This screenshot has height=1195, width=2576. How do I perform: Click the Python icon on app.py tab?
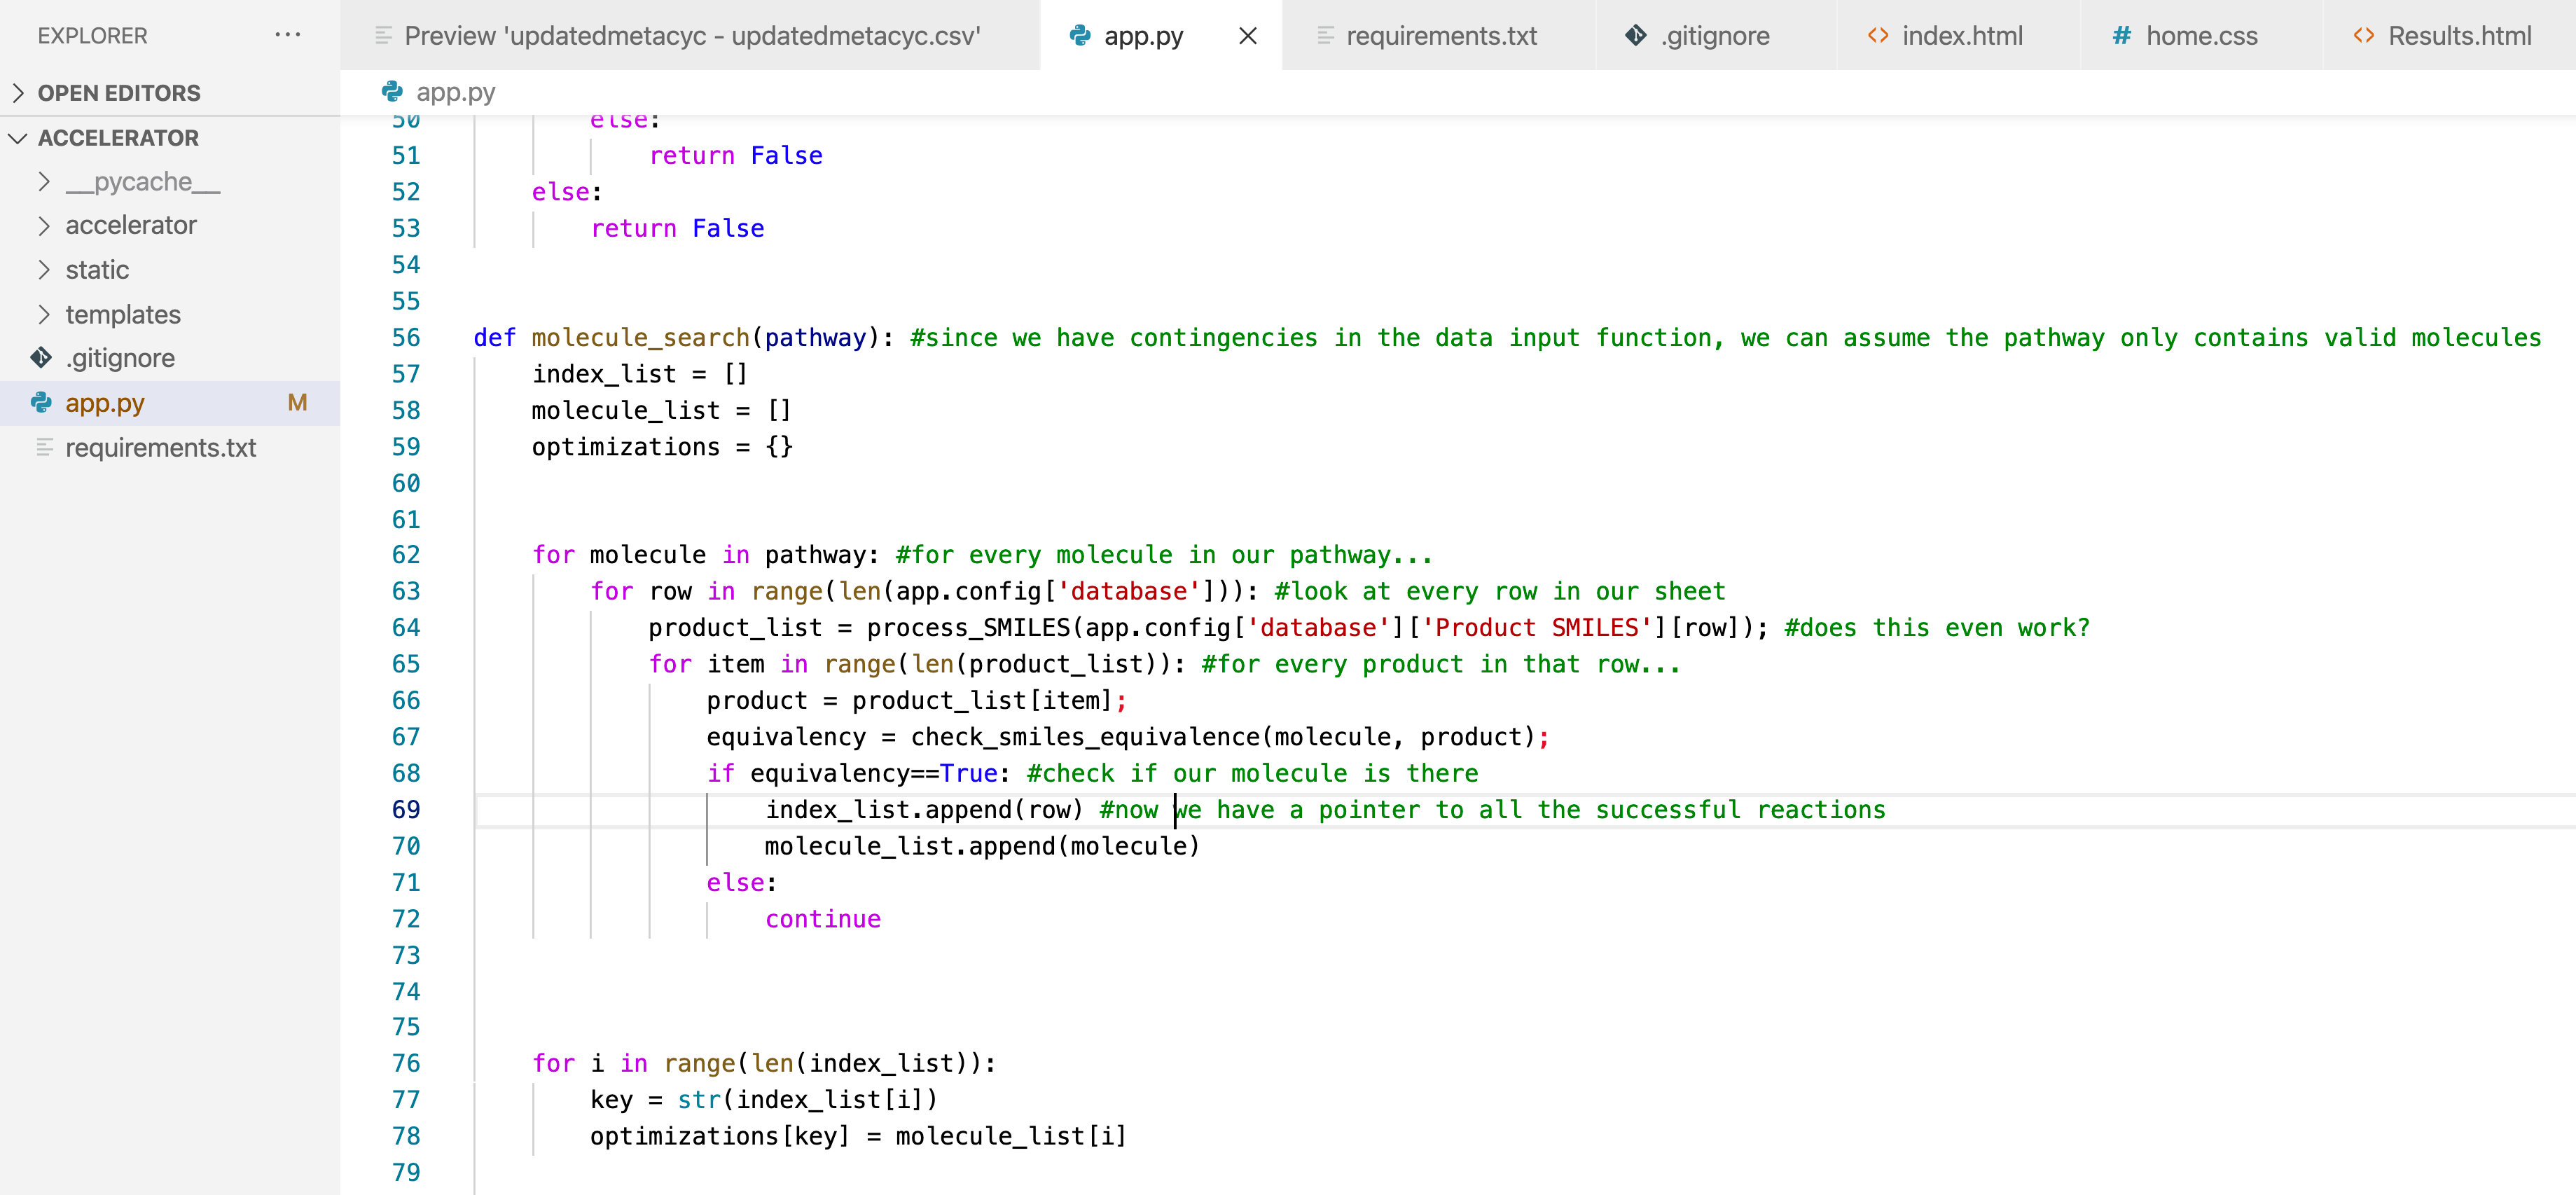[1080, 36]
